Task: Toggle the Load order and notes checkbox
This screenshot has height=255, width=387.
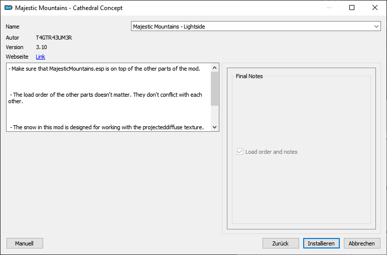Action: coord(240,152)
